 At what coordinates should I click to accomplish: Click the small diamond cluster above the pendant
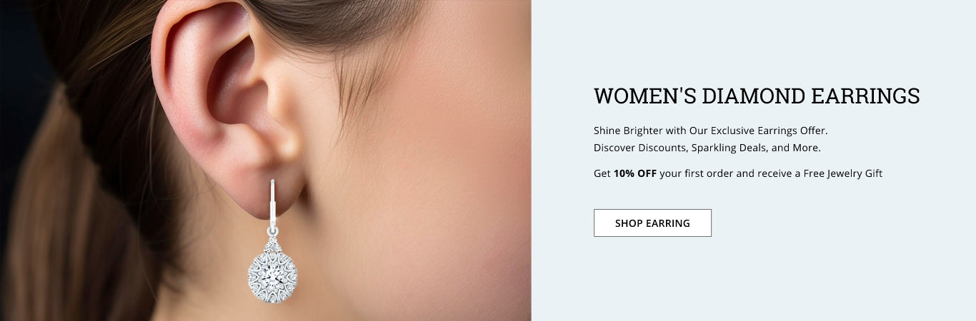tap(272, 245)
